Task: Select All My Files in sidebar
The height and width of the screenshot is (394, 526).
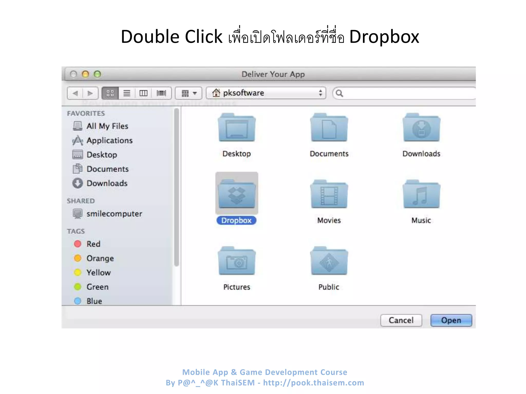Action: click(x=107, y=126)
